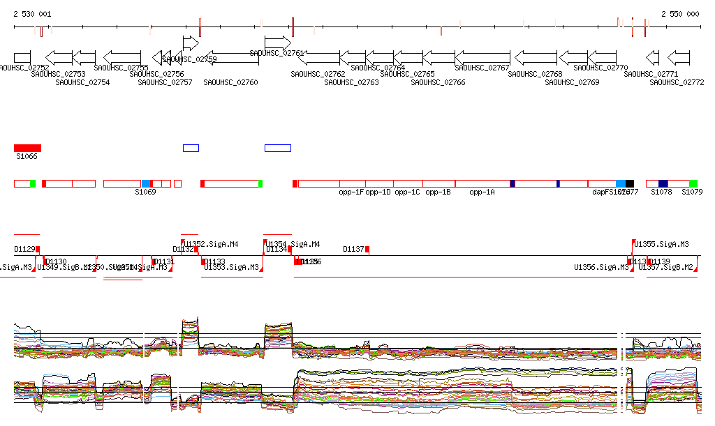Click the U1355.SigA.M3 promoter marker
This screenshot has height=426, width=715.
pyautogui.click(x=633, y=242)
